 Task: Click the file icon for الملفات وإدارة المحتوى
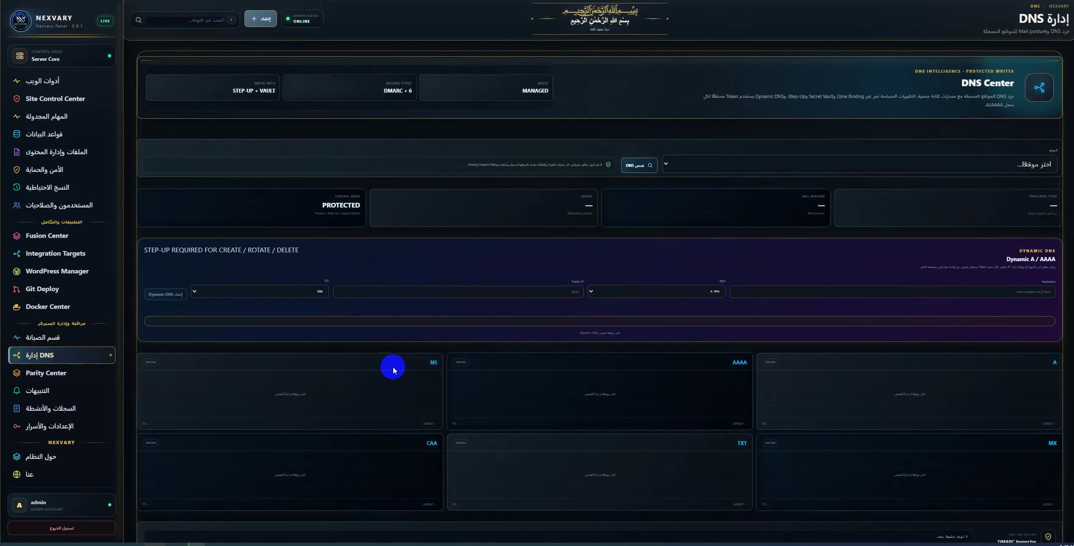(x=17, y=152)
